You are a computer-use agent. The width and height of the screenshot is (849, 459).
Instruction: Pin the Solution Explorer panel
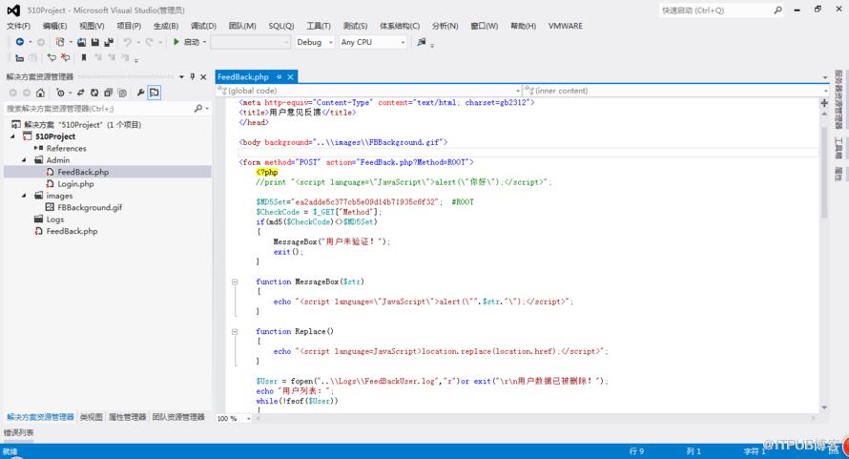(x=192, y=77)
